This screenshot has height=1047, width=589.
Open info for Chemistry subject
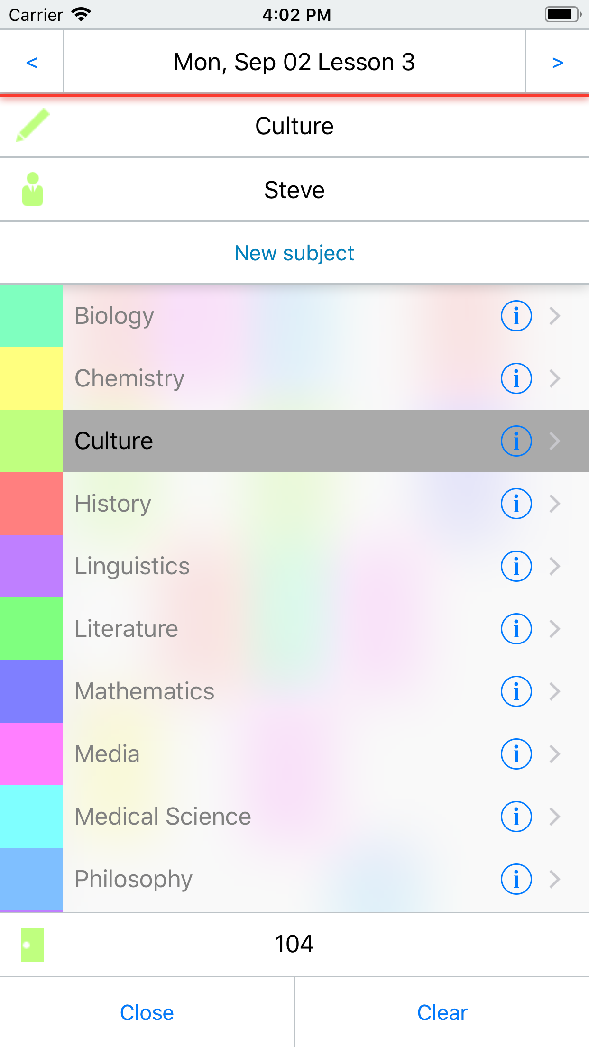516,378
